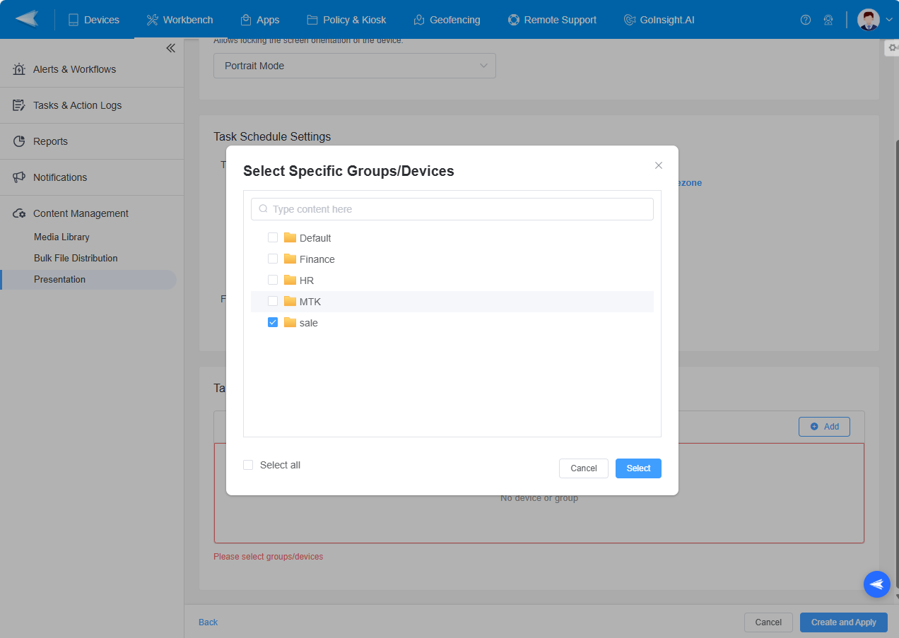The height and width of the screenshot is (638, 899).
Task: Uncheck the sale group checkbox
Action: pyautogui.click(x=273, y=322)
